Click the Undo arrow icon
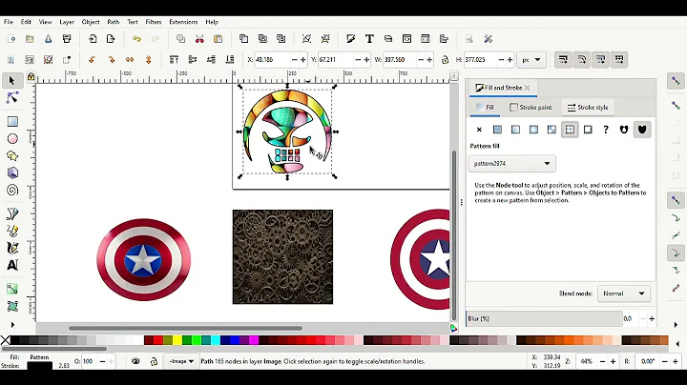 click(x=136, y=39)
